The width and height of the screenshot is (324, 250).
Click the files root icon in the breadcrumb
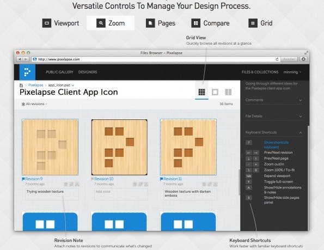tap(21, 85)
